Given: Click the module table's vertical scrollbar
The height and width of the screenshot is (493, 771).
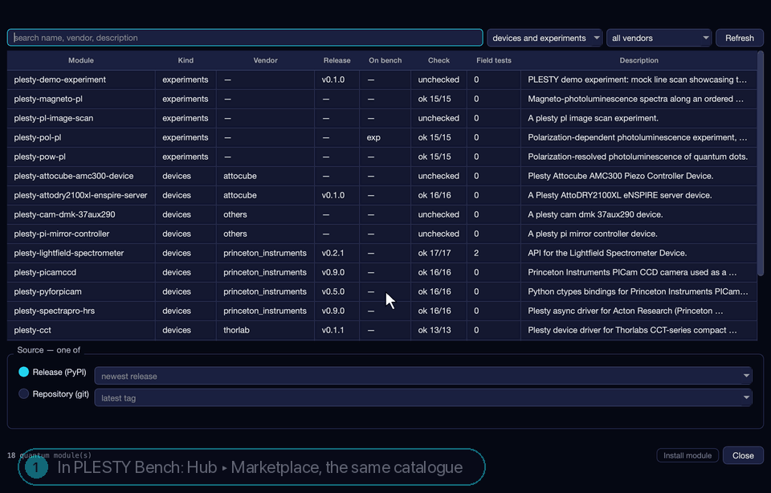Looking at the screenshot, I should (761, 163).
